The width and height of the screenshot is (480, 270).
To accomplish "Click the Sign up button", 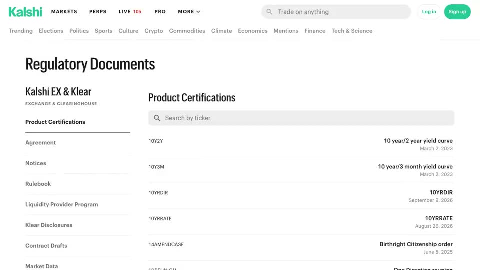I will pyautogui.click(x=457, y=12).
